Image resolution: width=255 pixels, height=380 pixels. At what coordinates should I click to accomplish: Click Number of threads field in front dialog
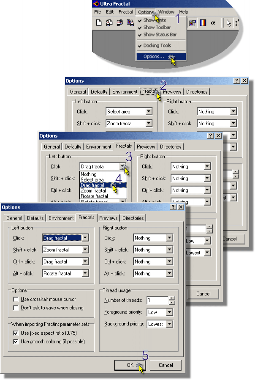(x=157, y=300)
